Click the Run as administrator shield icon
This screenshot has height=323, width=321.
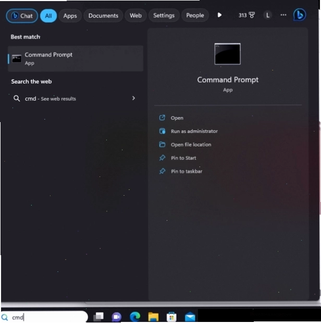coord(162,131)
